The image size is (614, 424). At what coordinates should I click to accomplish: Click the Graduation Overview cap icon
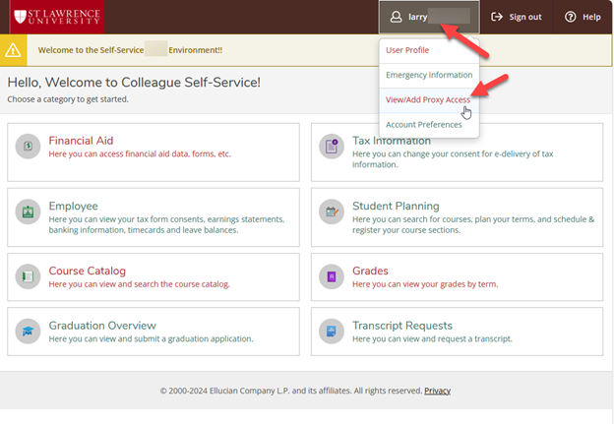click(x=29, y=332)
